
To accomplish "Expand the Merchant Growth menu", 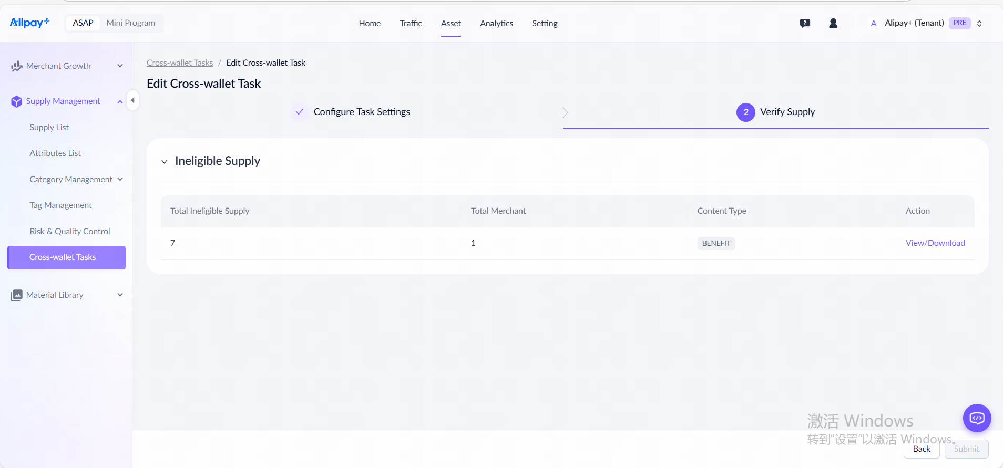I will point(120,66).
